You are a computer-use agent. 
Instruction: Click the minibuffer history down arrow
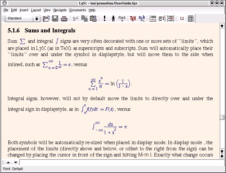click(x=16, y=163)
